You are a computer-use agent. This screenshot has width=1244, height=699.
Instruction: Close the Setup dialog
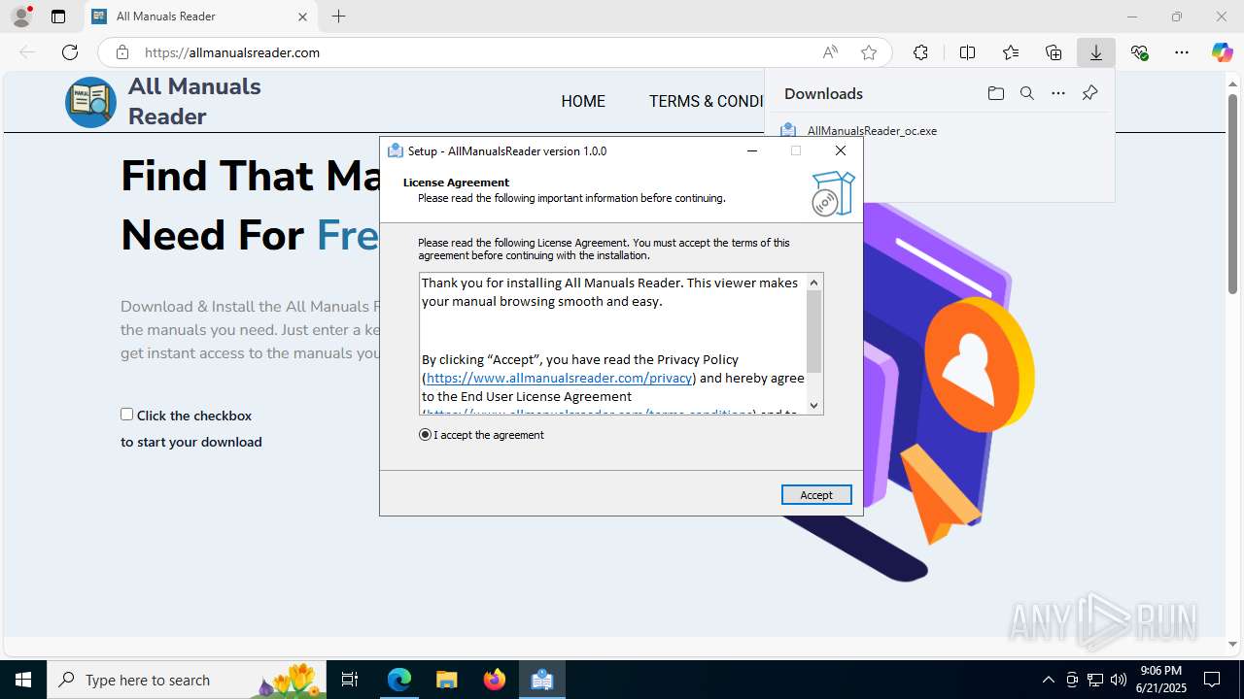841,150
